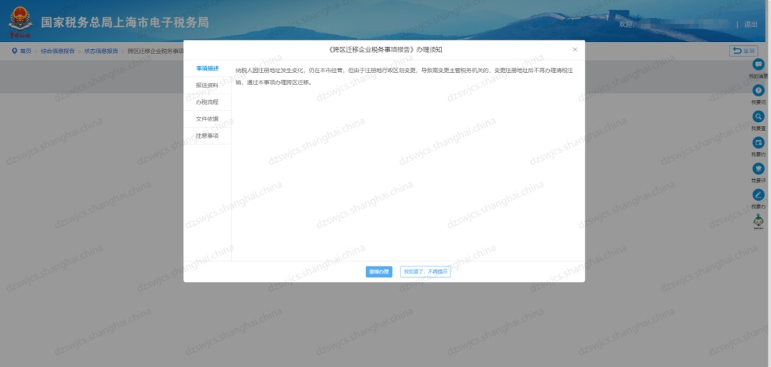The height and width of the screenshot is (367, 771).
Task: Click the 我要办 pencil icon
Action: [x=759, y=195]
